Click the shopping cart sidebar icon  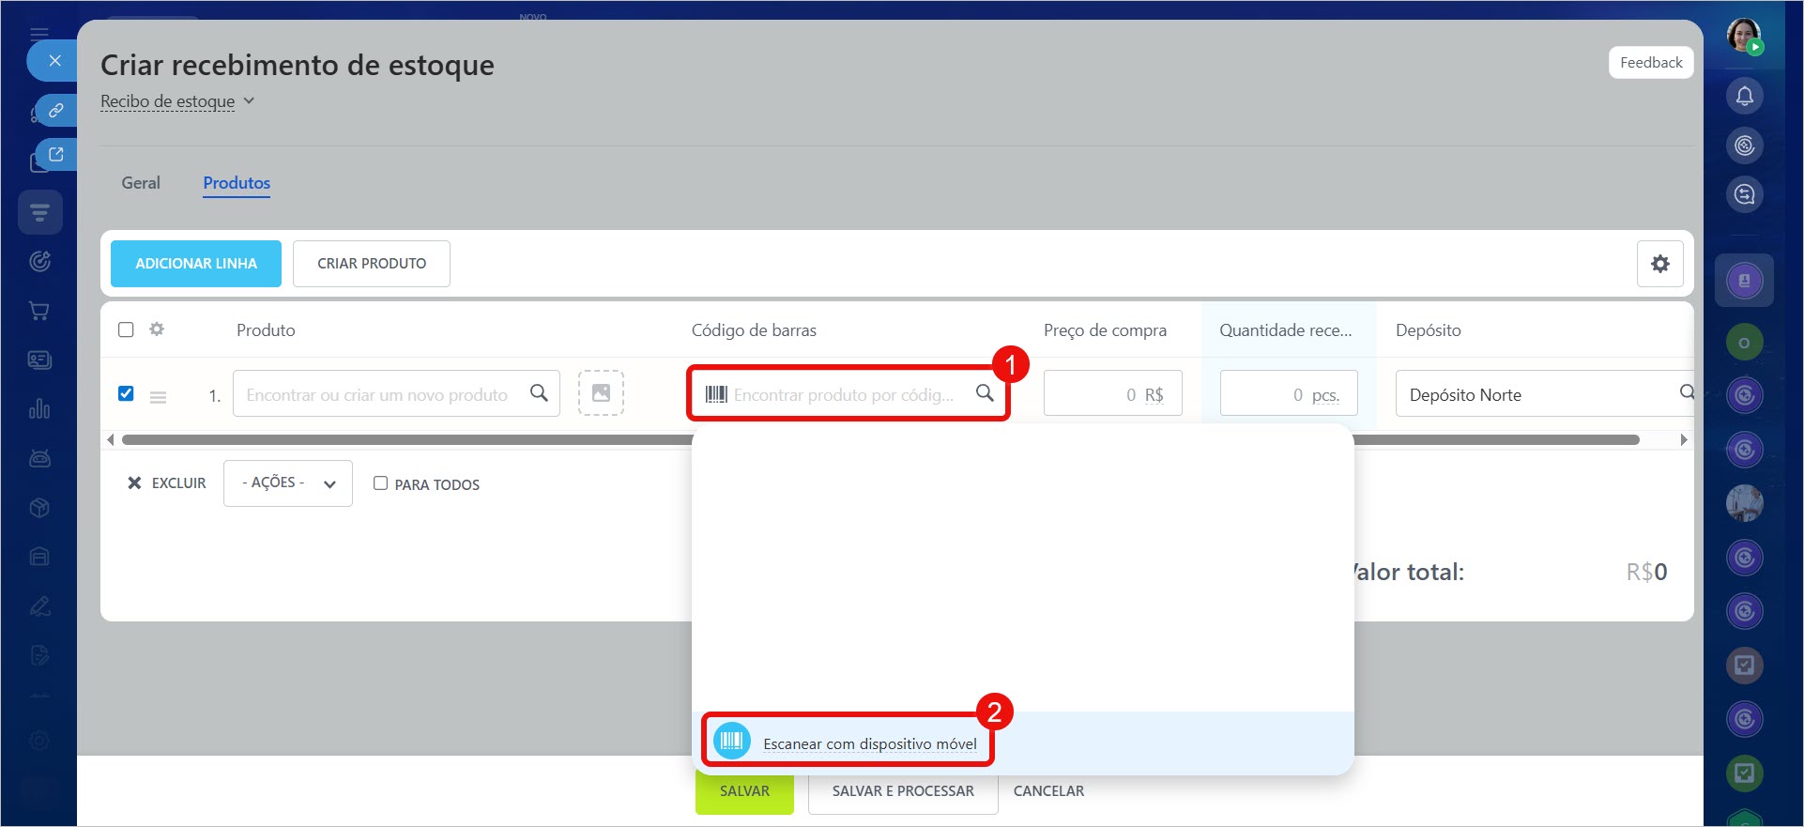point(39,311)
